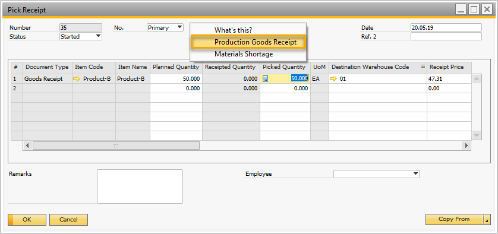
Task: Confirm with the OK button
Action: tap(27, 219)
